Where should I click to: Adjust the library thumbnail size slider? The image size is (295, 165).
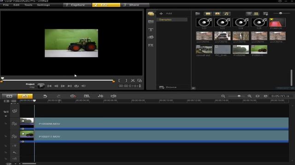(x=281, y=13)
